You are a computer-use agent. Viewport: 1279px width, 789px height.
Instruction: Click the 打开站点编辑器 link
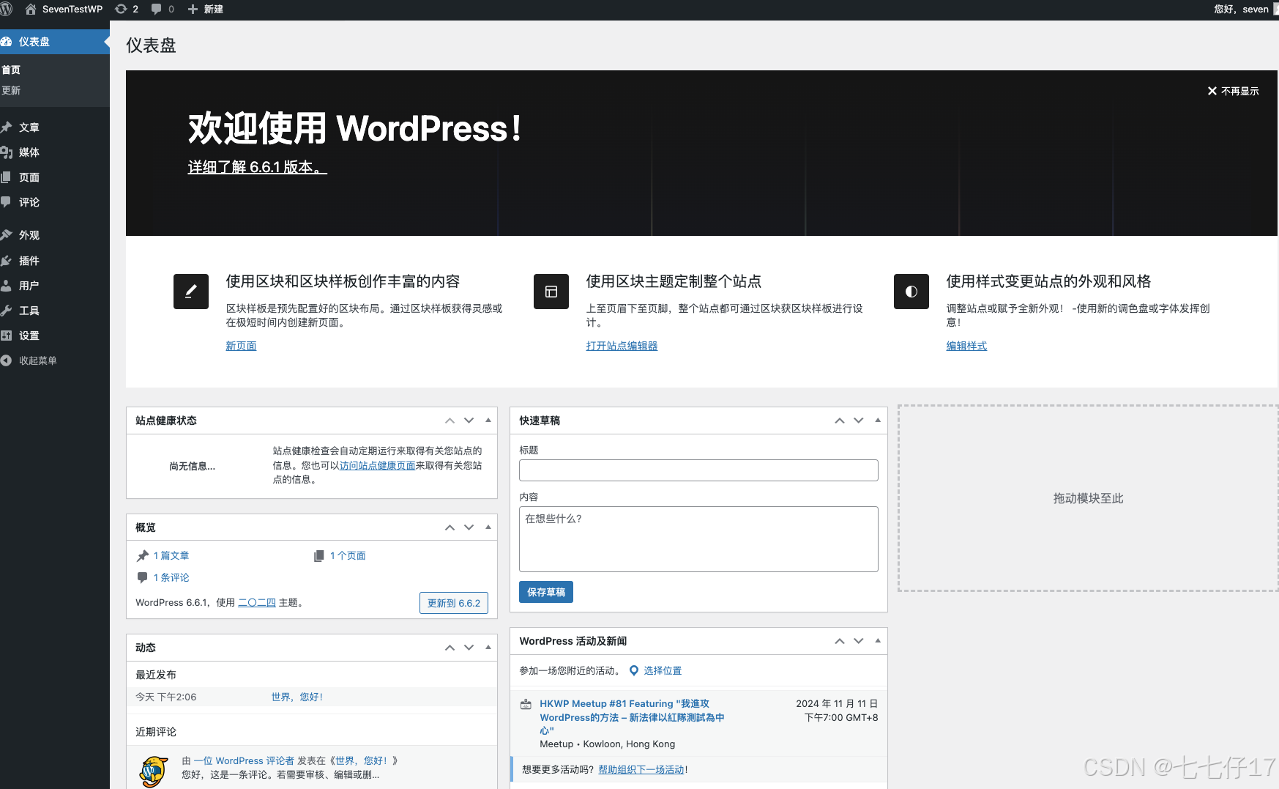pos(622,346)
